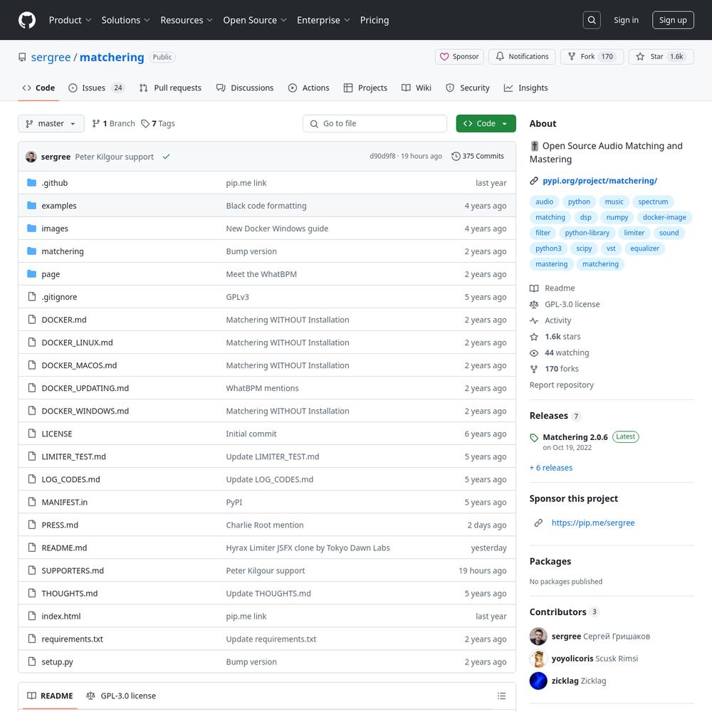This screenshot has width=712, height=712.
Task: Click the link icon beside pypi.org URL
Action: 534,181
